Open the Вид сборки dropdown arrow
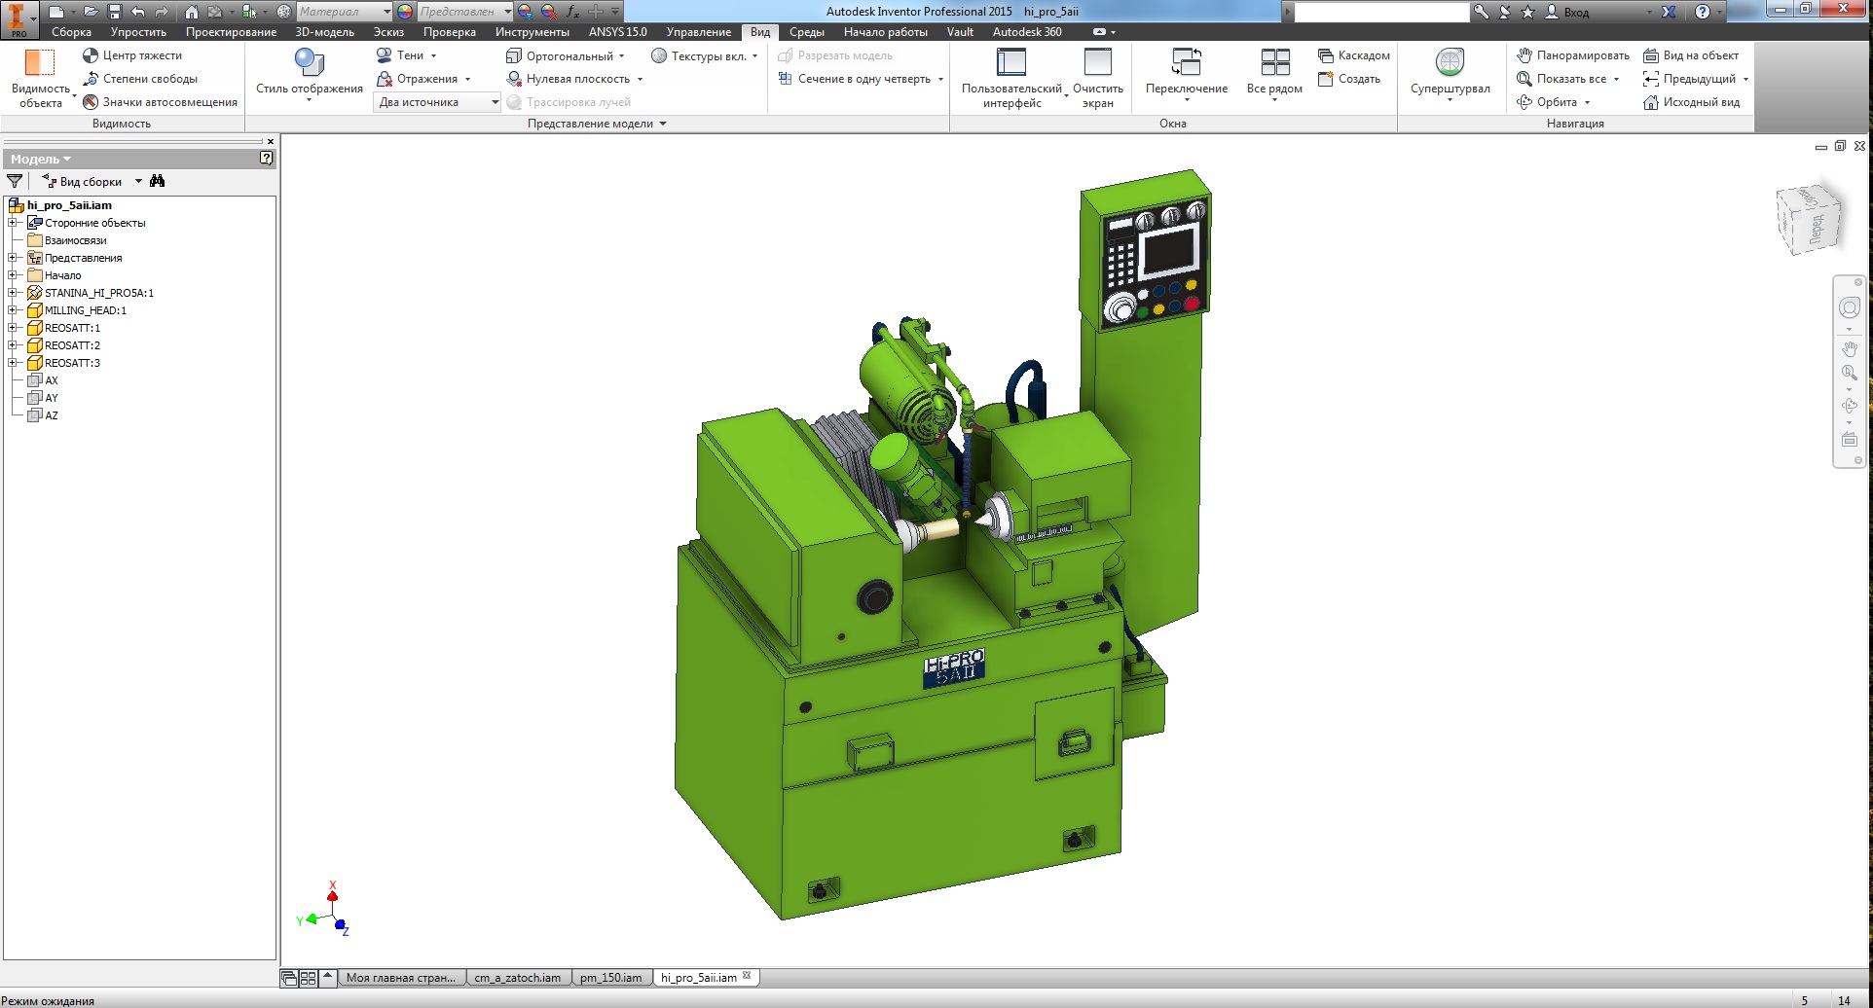Image resolution: width=1873 pixels, height=1008 pixels. tap(138, 181)
